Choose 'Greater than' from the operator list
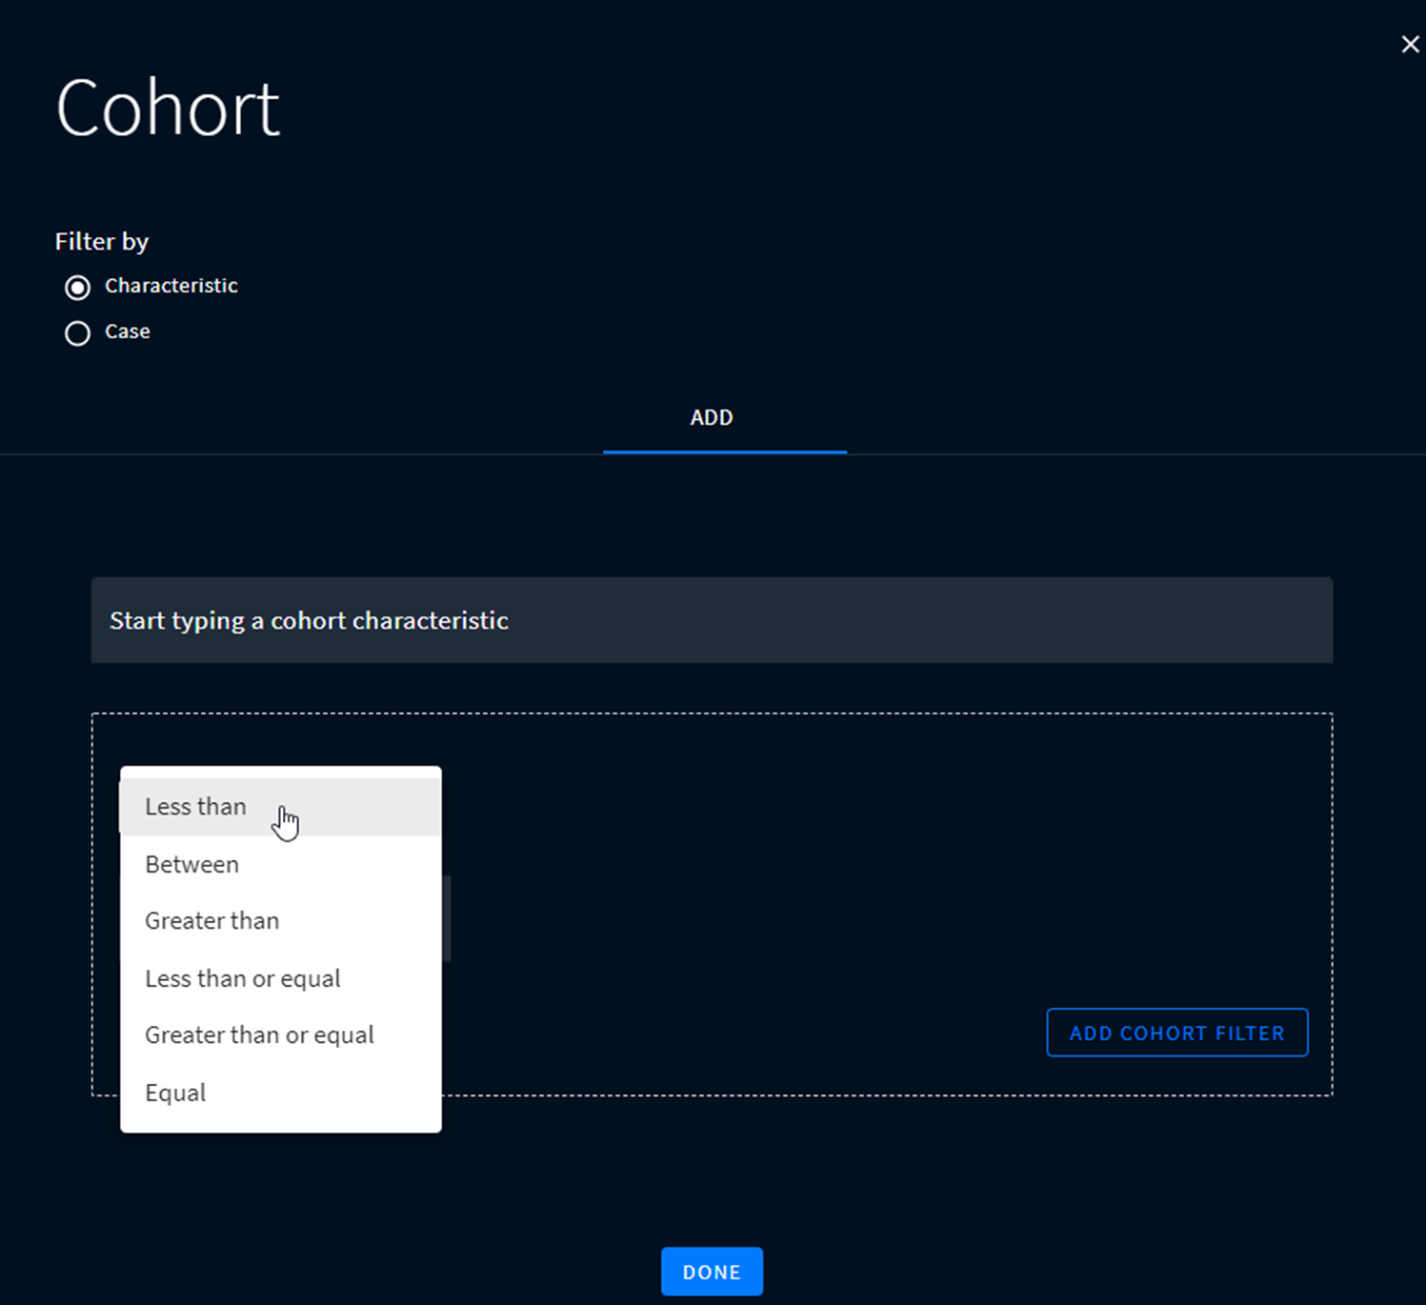 [x=281, y=921]
